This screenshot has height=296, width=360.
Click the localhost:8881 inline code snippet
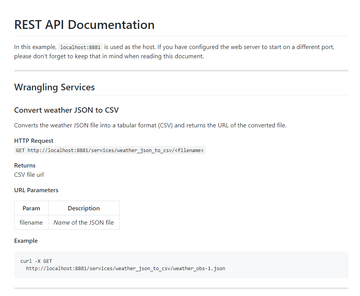pyautogui.click(x=80, y=47)
